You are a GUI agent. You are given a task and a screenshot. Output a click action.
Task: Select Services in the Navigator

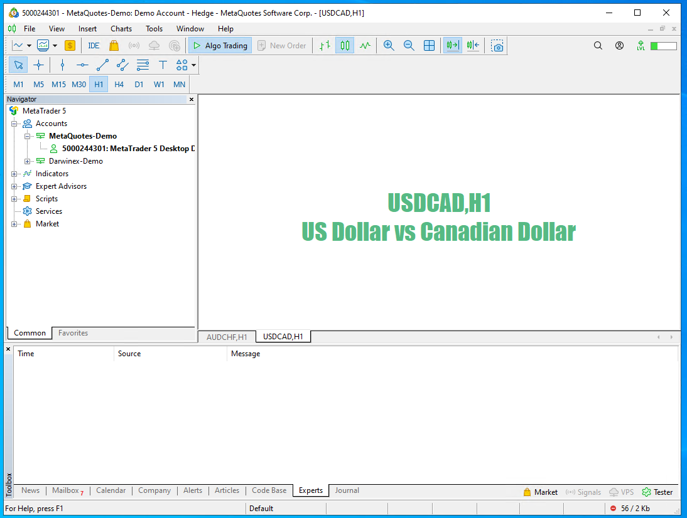click(x=48, y=211)
